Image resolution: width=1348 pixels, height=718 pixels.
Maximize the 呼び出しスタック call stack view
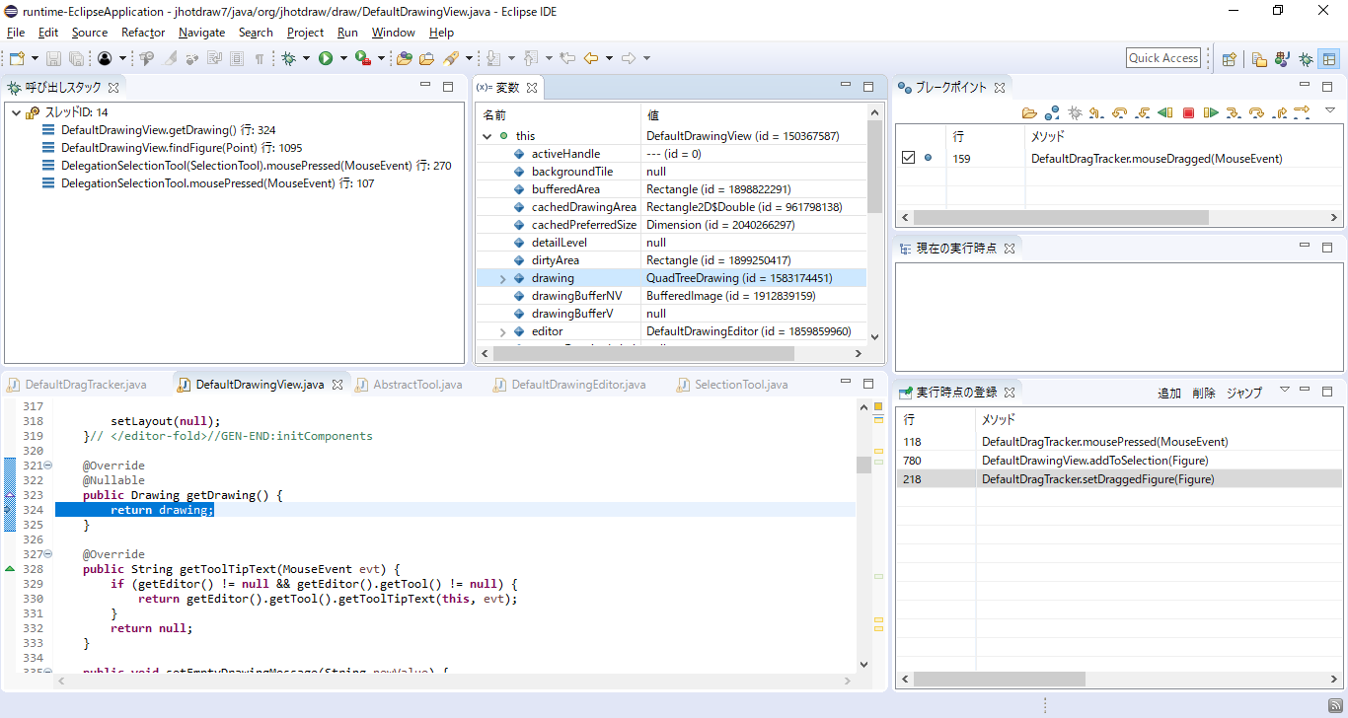pyautogui.click(x=447, y=87)
